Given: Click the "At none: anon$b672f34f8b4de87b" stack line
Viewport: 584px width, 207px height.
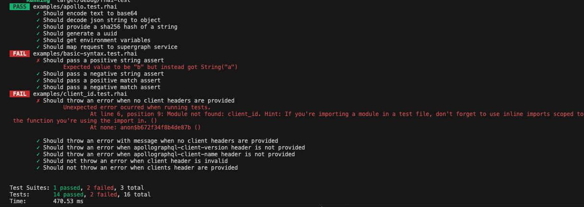Looking at the screenshot, I should [145, 127].
